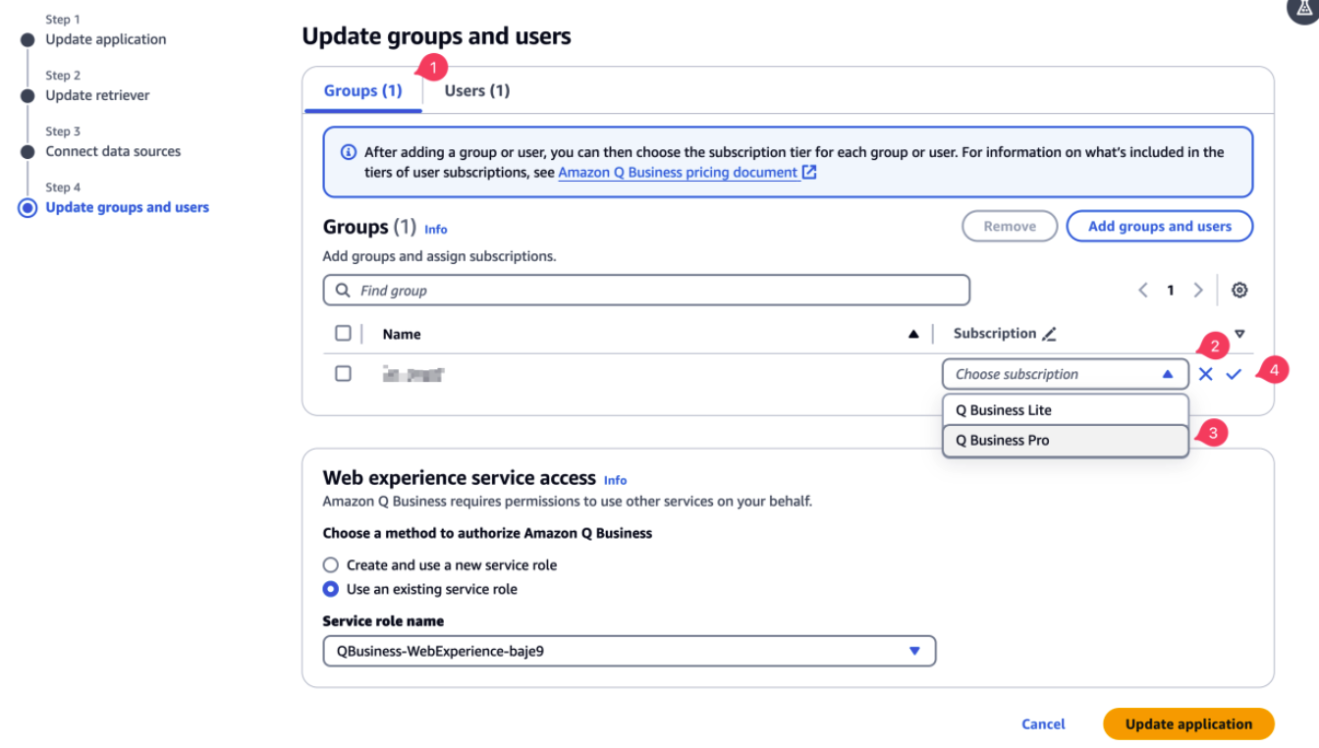Select 'Use an existing service role'
1319x748 pixels.
pyautogui.click(x=331, y=590)
